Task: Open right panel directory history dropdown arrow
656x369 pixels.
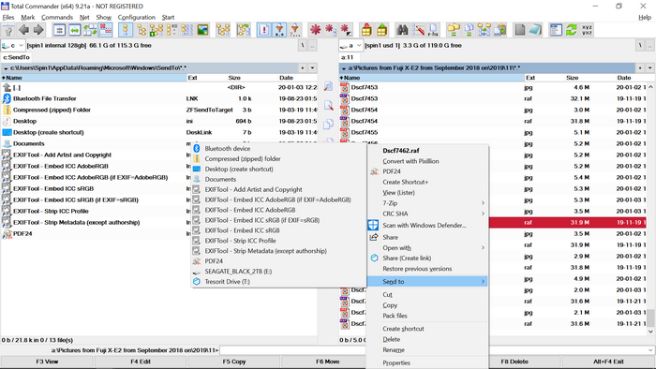Action: [x=649, y=67]
